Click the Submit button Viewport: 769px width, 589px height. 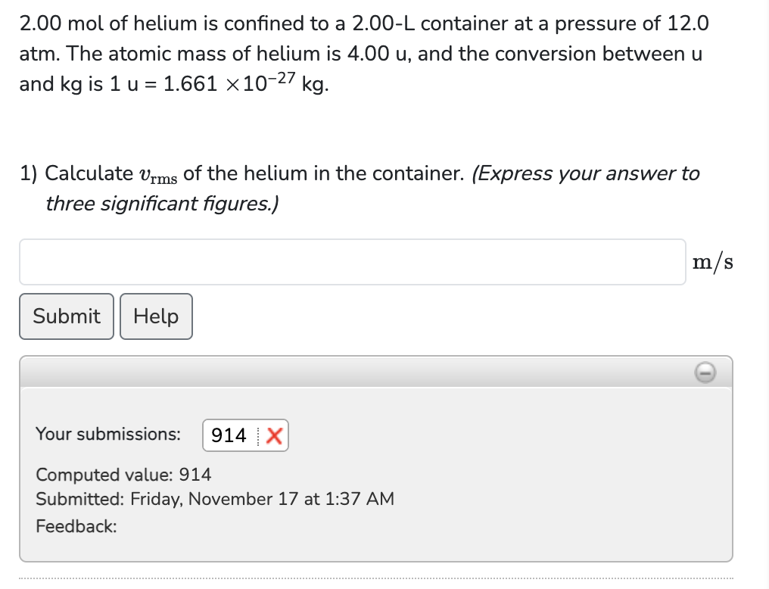(66, 316)
